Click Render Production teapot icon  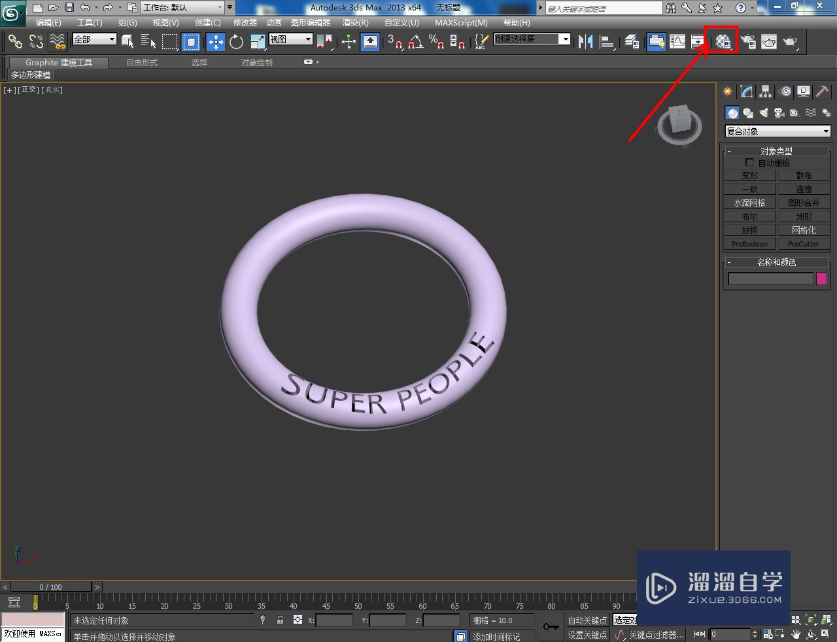790,41
